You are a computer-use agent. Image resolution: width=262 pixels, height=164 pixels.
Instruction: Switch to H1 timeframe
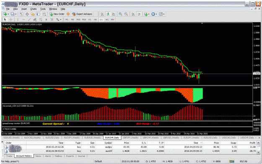tap(90, 20)
